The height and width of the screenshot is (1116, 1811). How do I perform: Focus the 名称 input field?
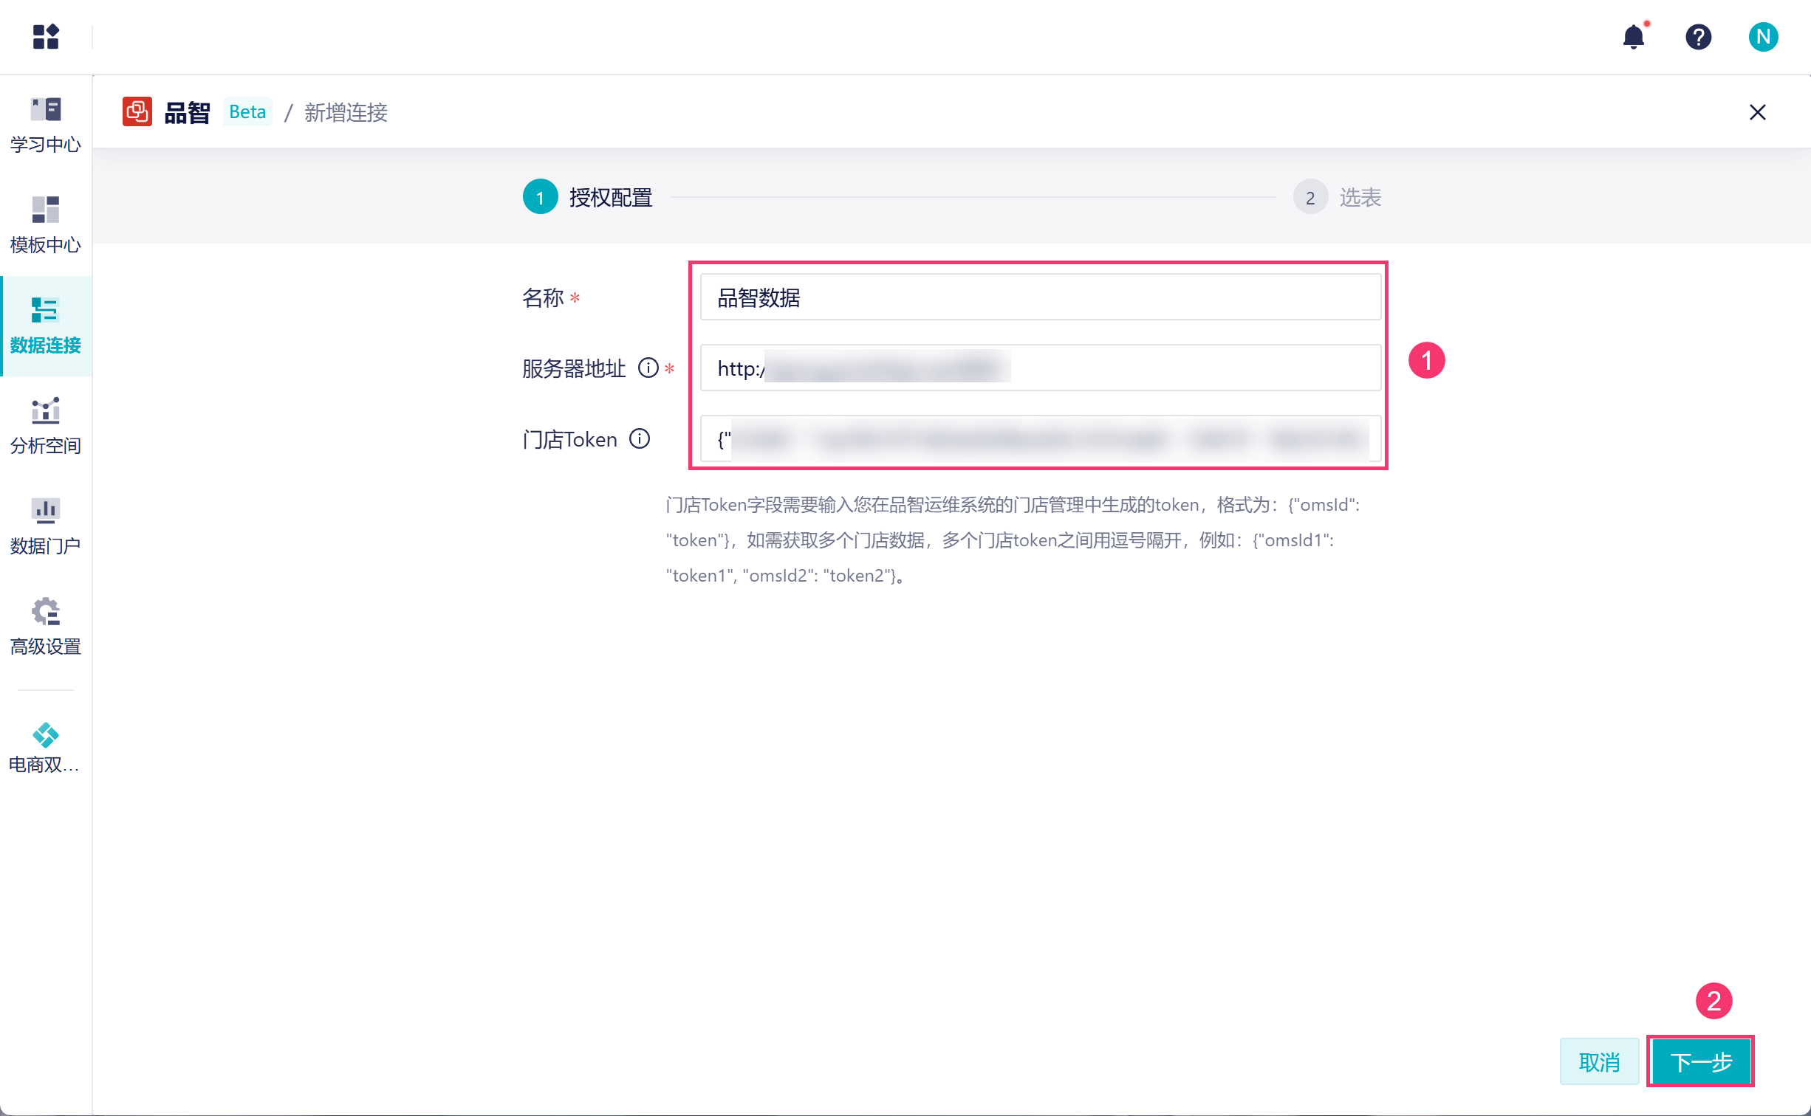[1040, 297]
